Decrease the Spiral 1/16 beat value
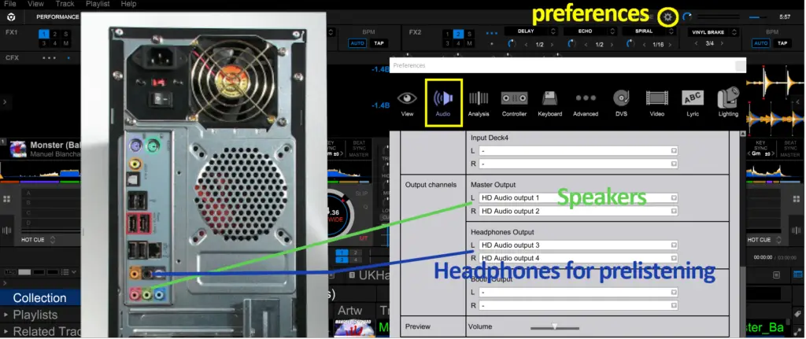This screenshot has height=339, width=806. (645, 45)
